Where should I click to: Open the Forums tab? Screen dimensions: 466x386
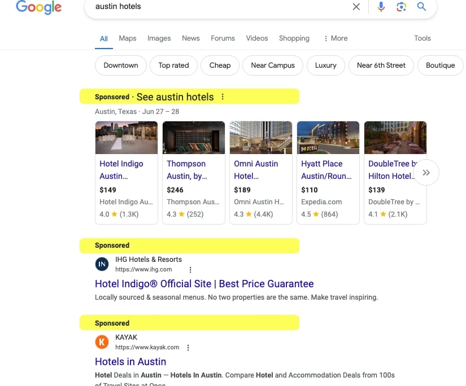[x=223, y=38]
